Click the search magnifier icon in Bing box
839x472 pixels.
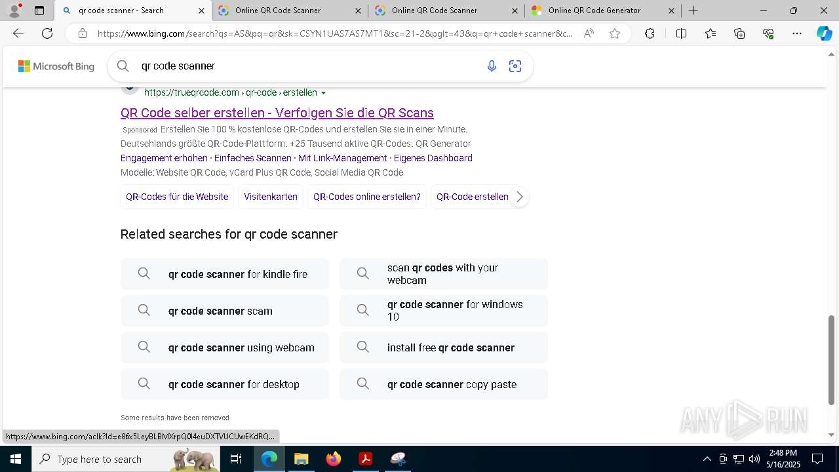tap(123, 66)
